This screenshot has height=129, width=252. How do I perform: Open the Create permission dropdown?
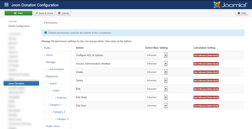(x=157, y=72)
